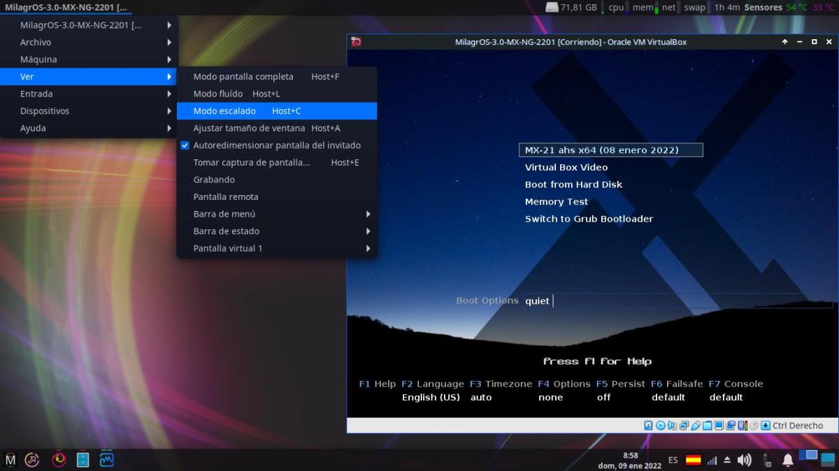Click the shared folders icon in VirtualBox status bar
The image size is (839, 471).
[708, 426]
